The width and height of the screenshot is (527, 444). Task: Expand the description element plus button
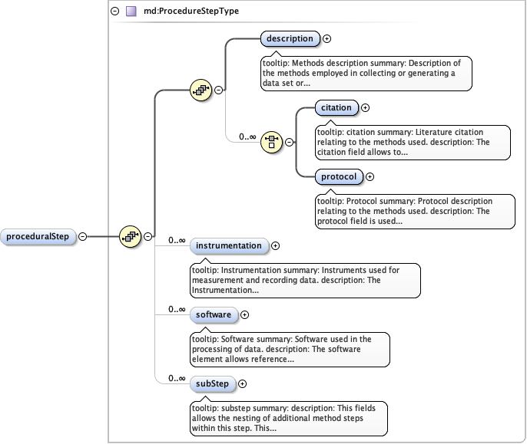(326, 38)
